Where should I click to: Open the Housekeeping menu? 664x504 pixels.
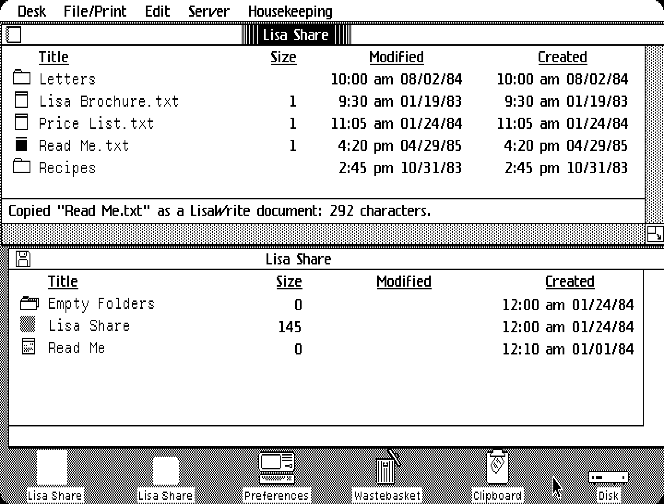[x=290, y=11]
